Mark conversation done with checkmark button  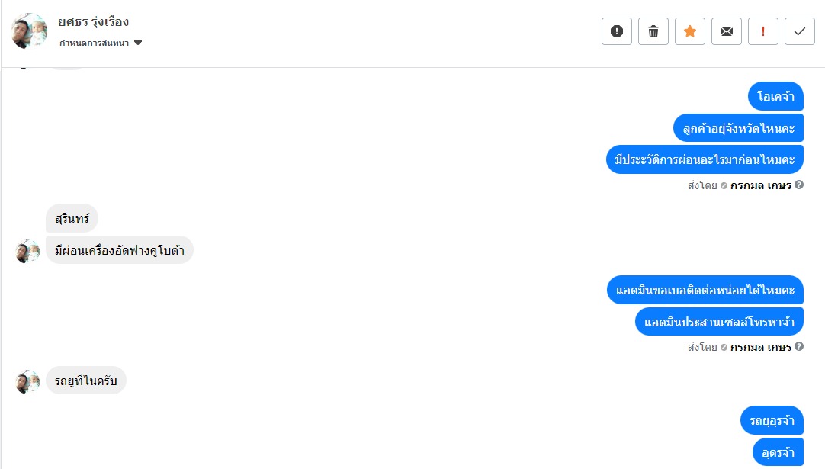pyautogui.click(x=800, y=31)
